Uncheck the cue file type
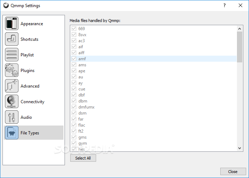 pyautogui.click(x=74, y=89)
